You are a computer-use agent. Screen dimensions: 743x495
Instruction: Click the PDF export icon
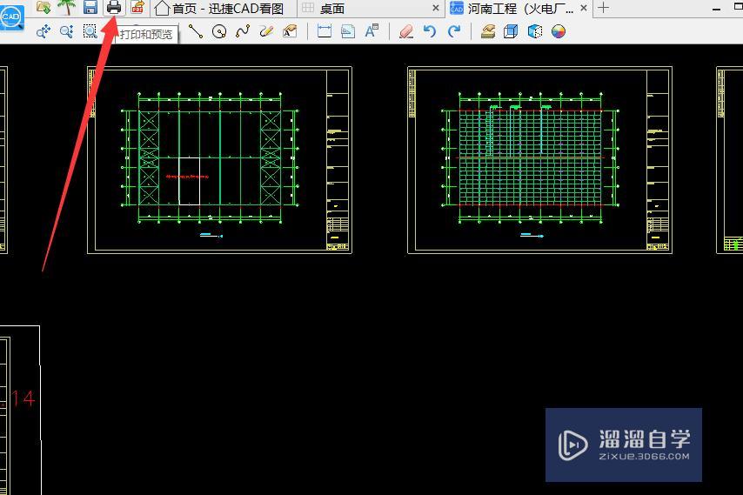click(137, 8)
